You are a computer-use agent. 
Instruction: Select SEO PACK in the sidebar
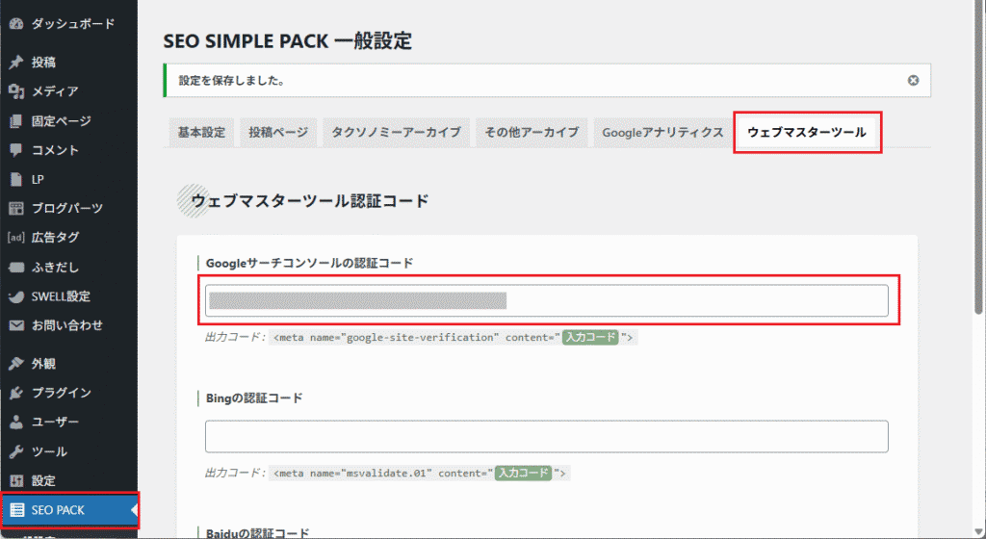68,509
